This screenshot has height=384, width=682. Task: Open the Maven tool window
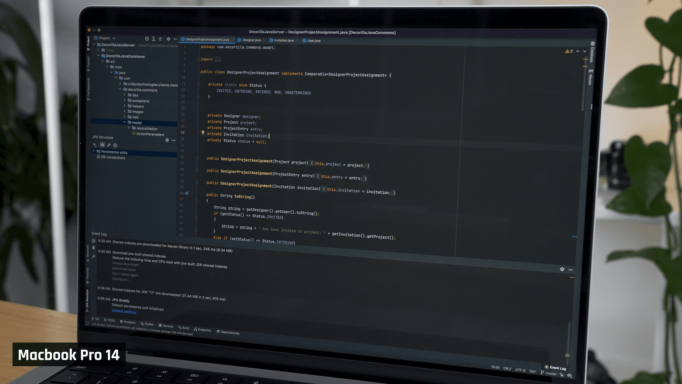[590, 77]
